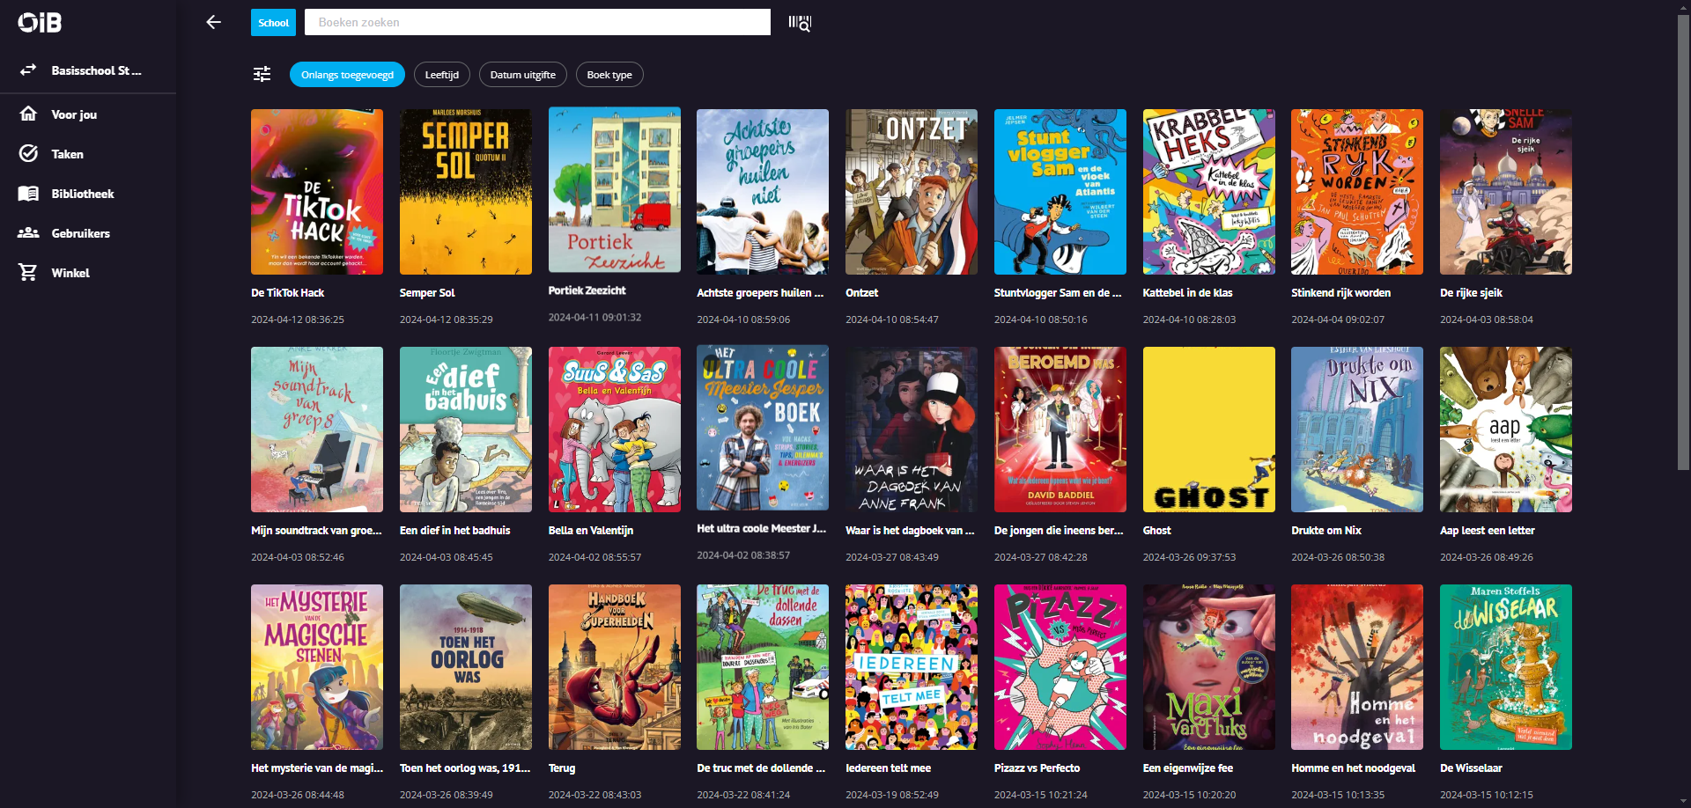
Task: Open De TikTok Hack book cover
Action: [x=317, y=192]
